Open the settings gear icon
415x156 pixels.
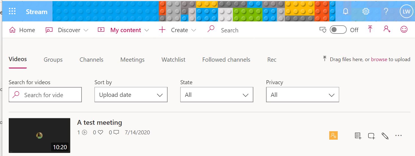pyautogui.click(x=366, y=11)
